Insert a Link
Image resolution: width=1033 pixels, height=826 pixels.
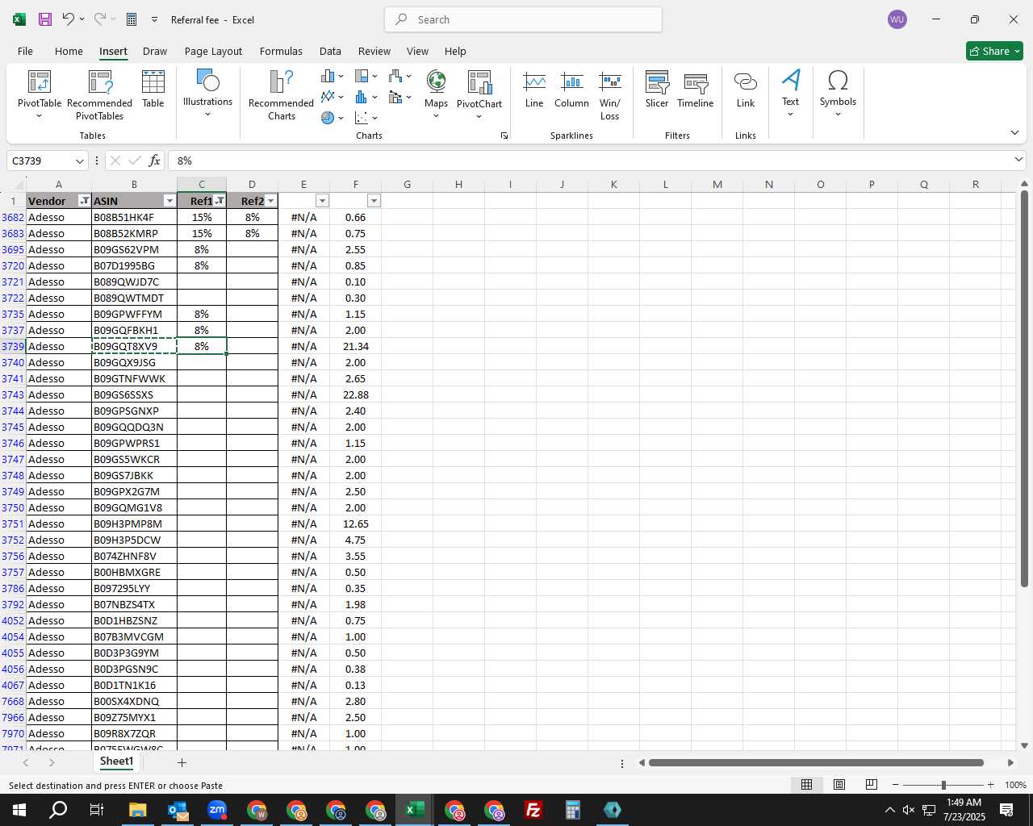pos(746,90)
